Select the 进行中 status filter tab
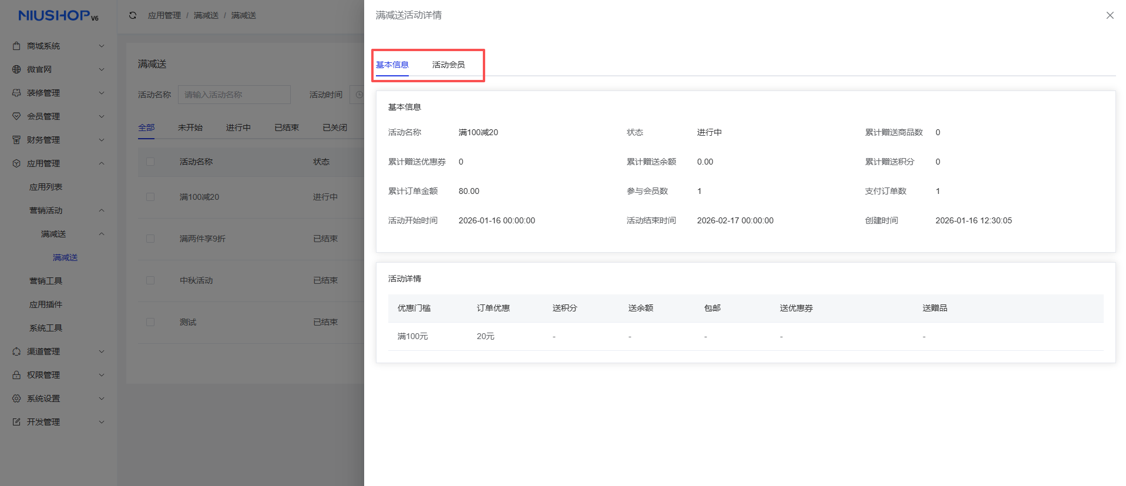Screen dimensions: 1126x486 point(238,128)
